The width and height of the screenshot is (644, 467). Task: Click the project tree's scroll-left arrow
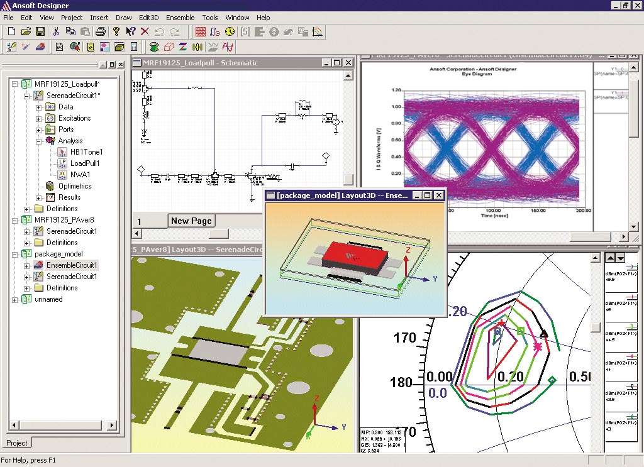[14, 426]
